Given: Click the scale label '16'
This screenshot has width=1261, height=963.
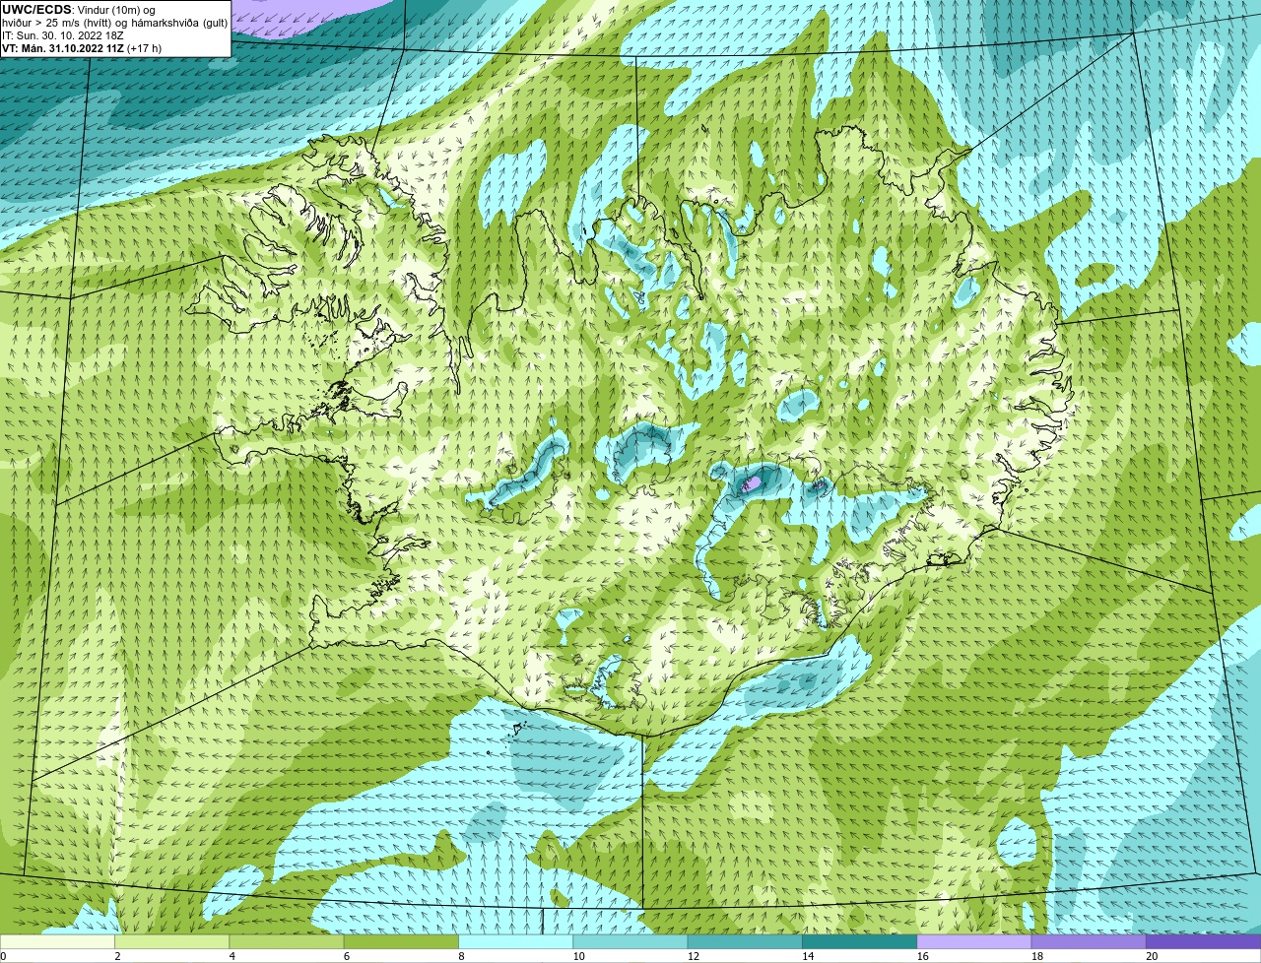Looking at the screenshot, I should [x=923, y=956].
